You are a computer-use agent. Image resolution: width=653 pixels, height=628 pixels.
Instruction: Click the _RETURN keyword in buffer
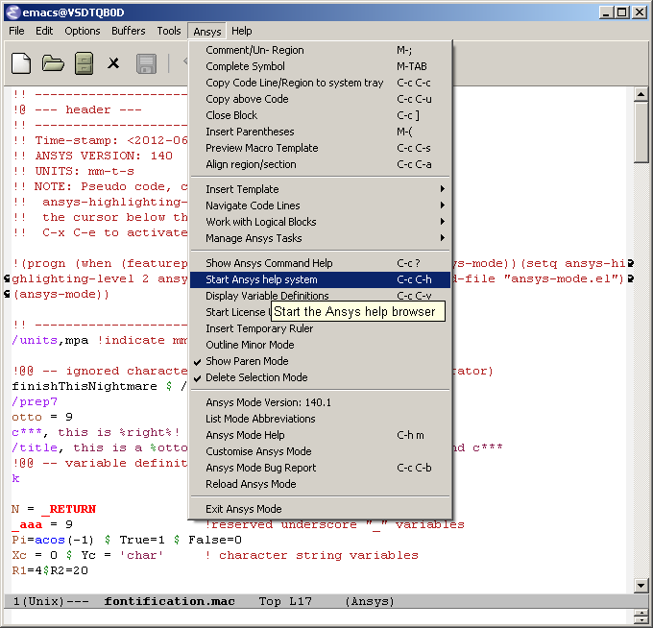(69, 509)
